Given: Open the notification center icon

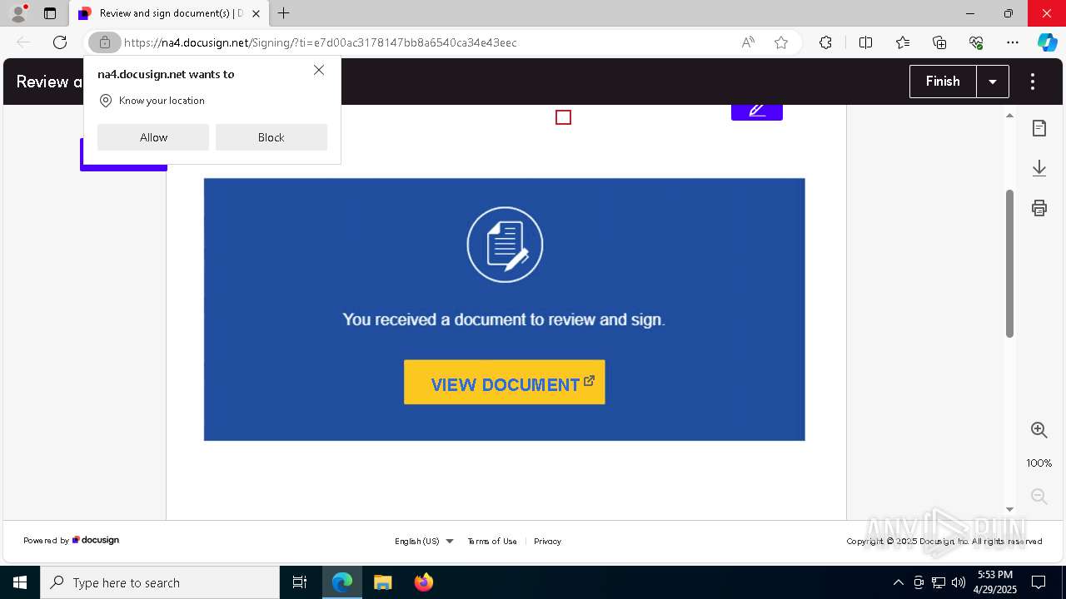Looking at the screenshot, I should 1039,582.
